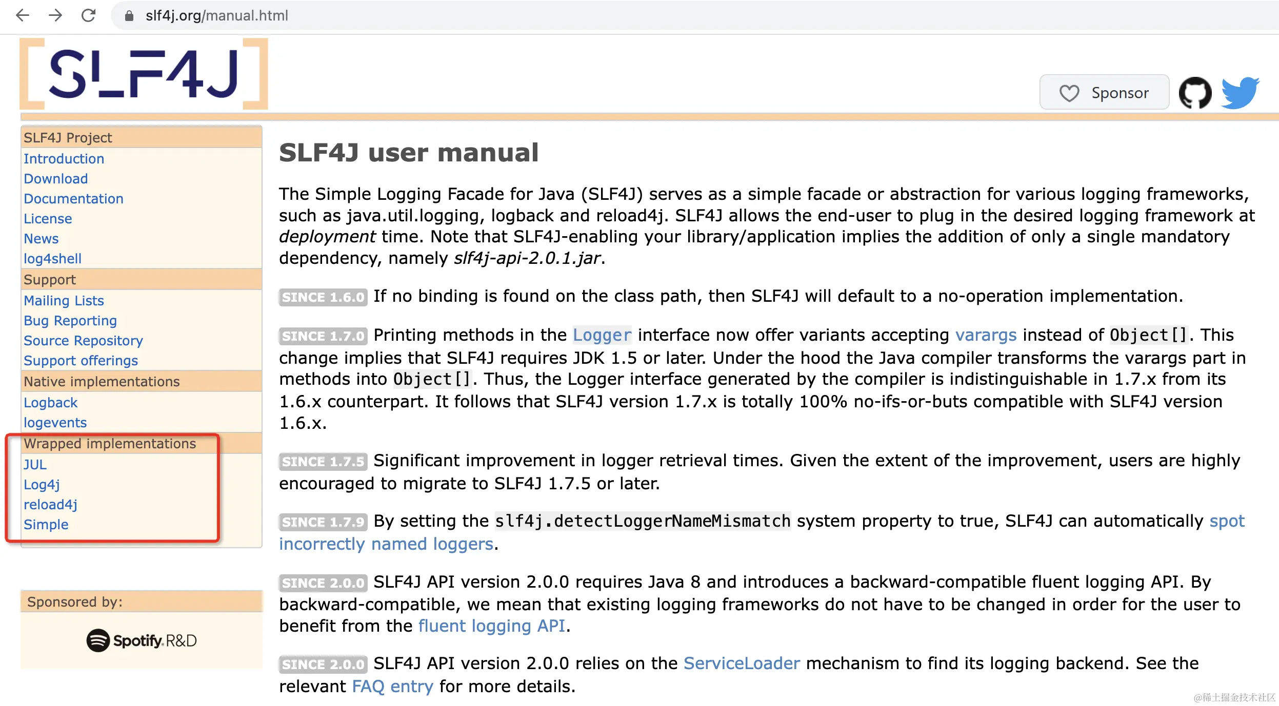The height and width of the screenshot is (706, 1279).
Task: Open reload4j under Wrapped implementations
Action: click(x=50, y=505)
